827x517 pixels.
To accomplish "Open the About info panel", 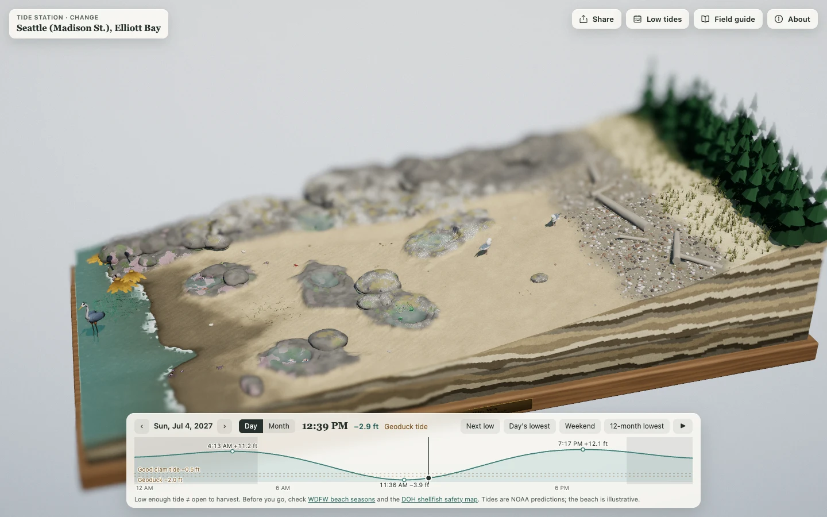I will [x=792, y=19].
